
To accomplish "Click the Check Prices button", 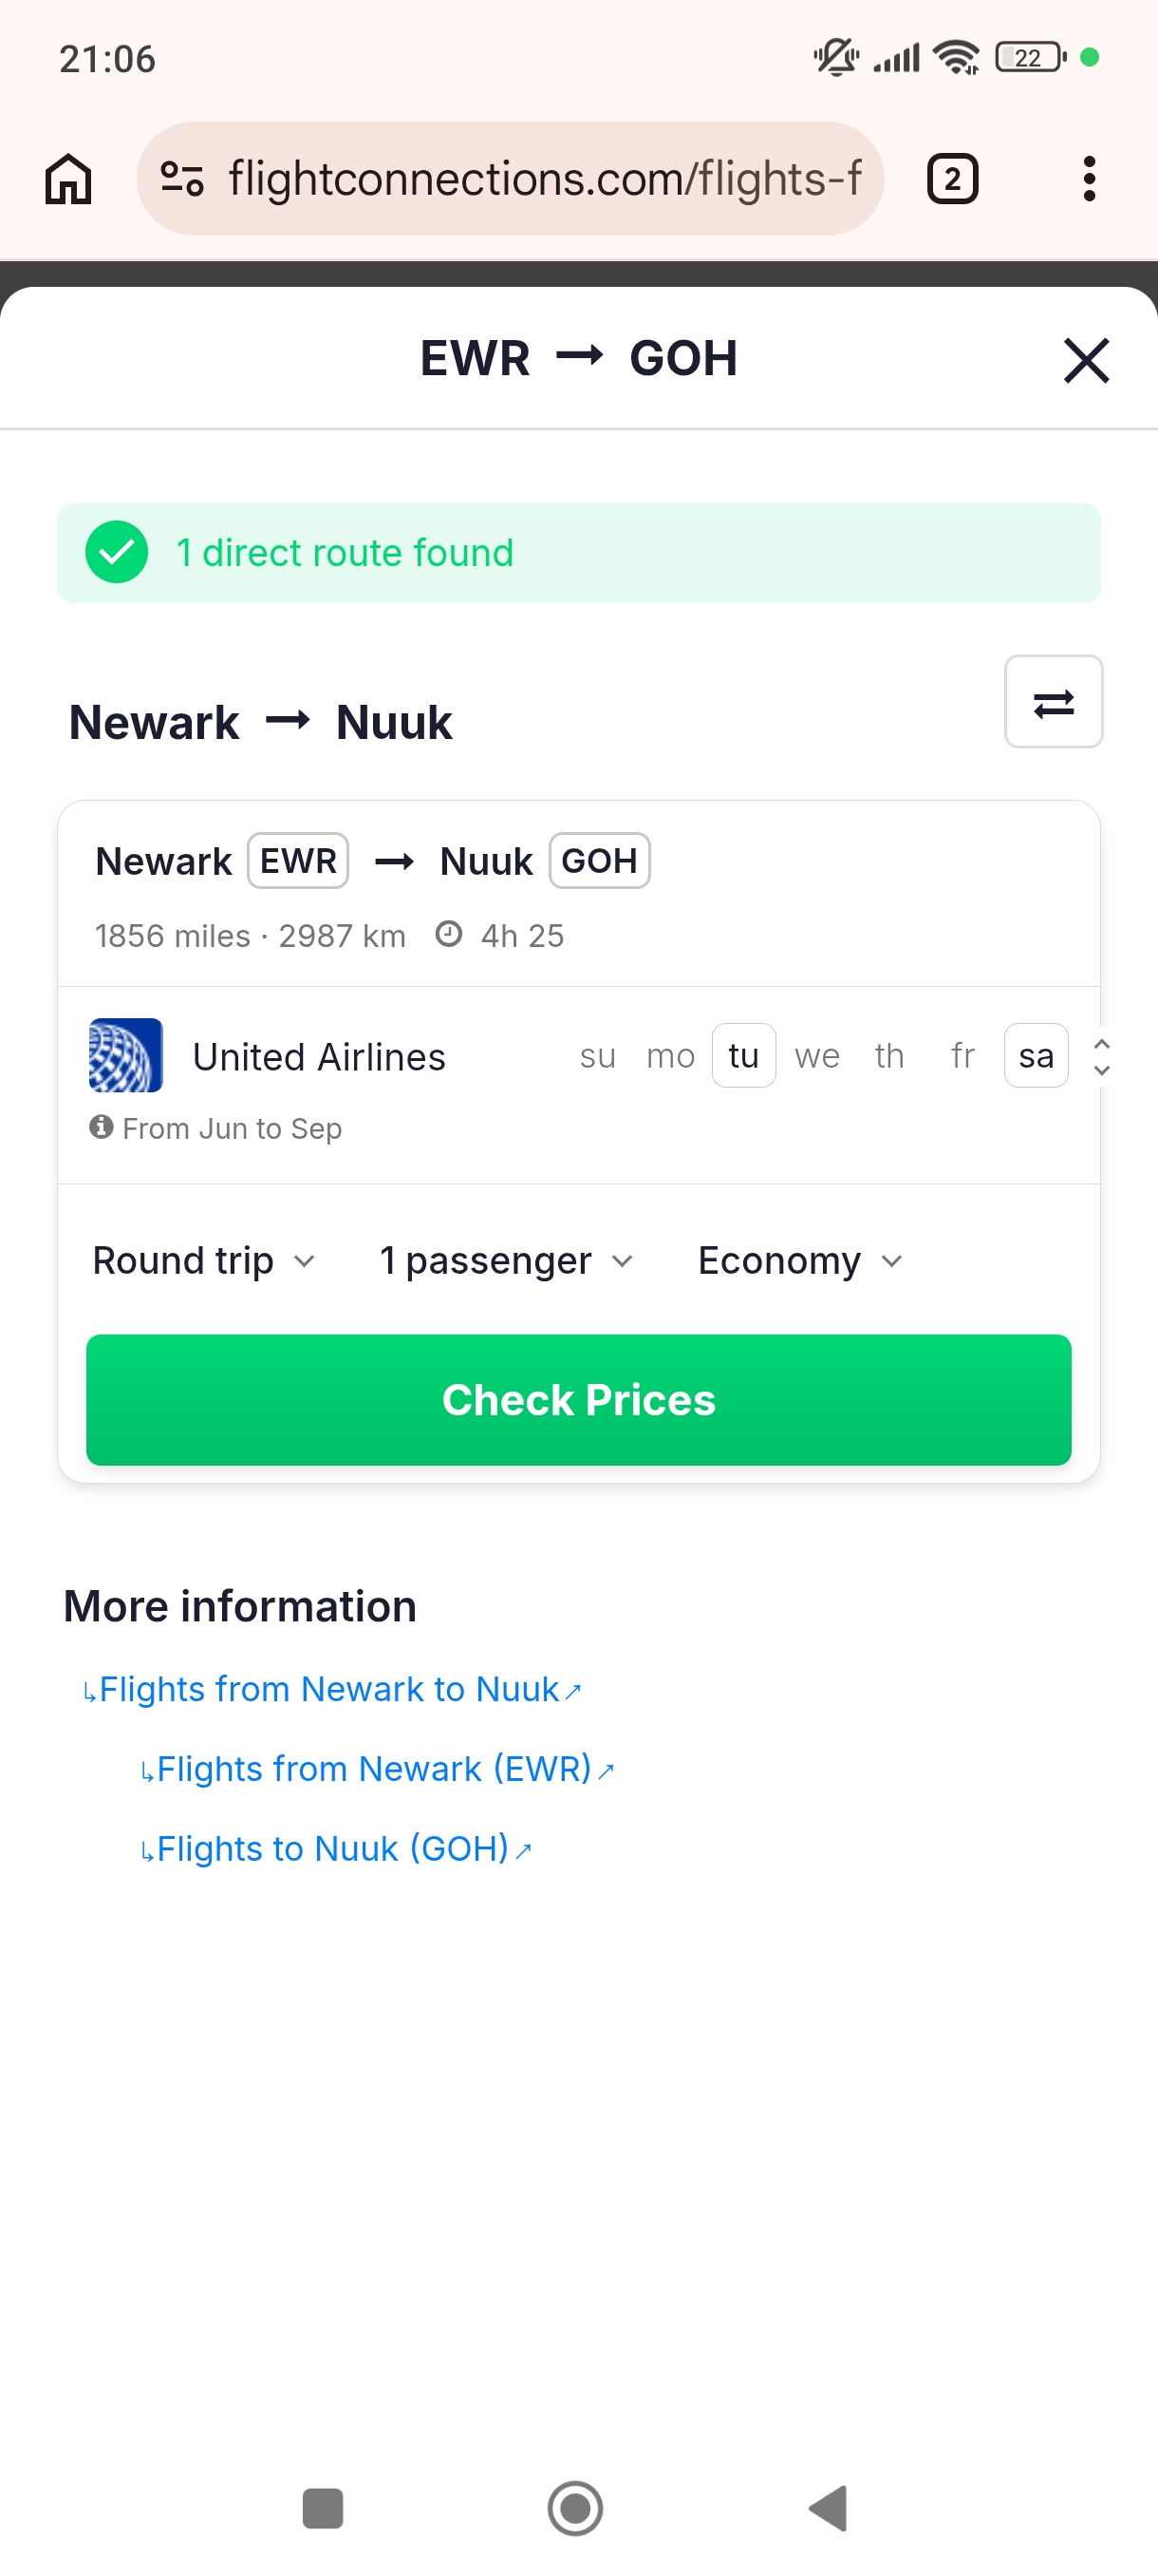I will [578, 1400].
